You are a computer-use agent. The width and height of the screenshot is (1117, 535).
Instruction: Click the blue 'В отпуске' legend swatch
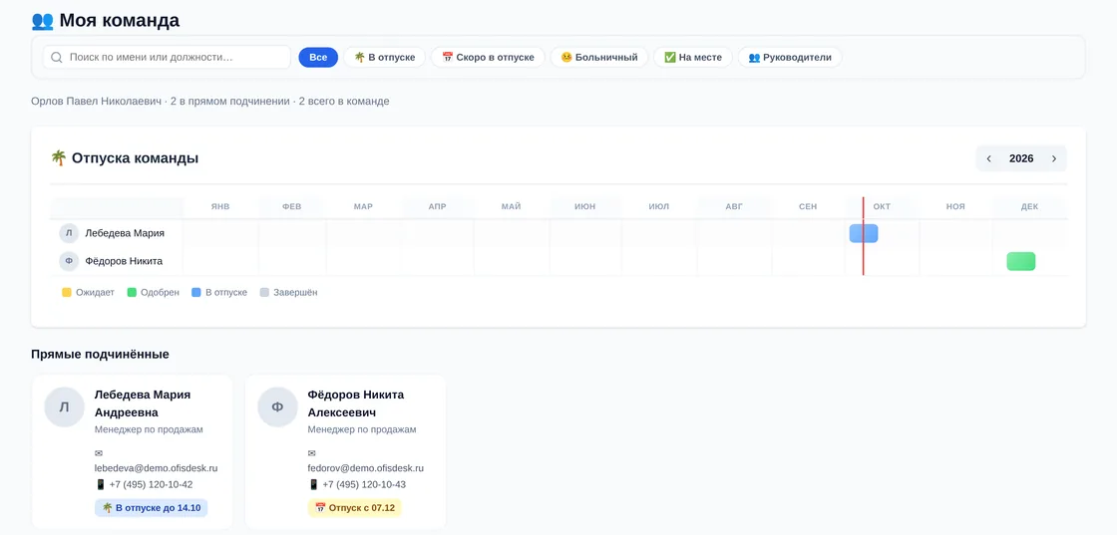click(196, 292)
